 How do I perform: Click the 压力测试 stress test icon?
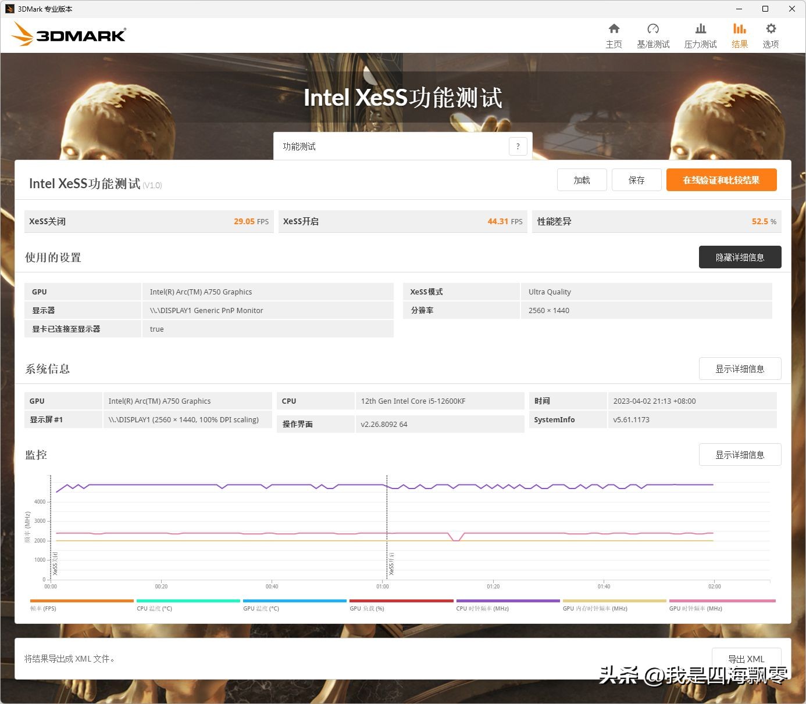click(700, 34)
